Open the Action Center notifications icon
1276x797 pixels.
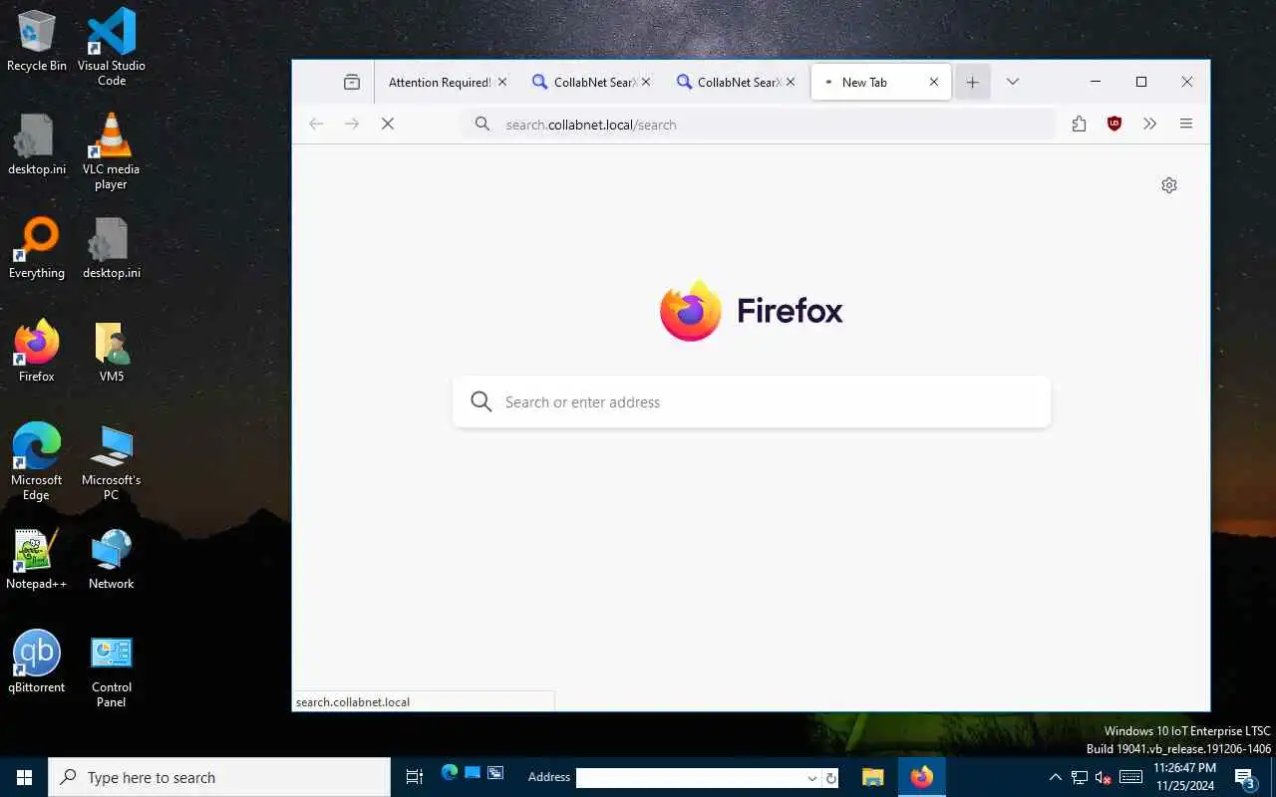point(1246,777)
